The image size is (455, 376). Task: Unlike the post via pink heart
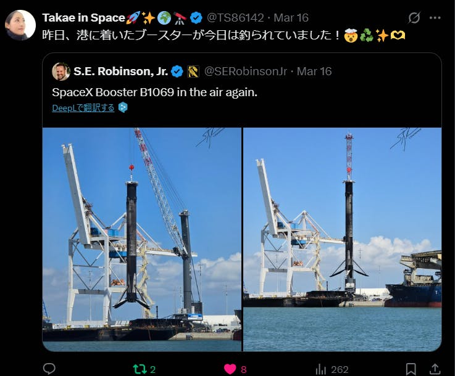pos(230,369)
